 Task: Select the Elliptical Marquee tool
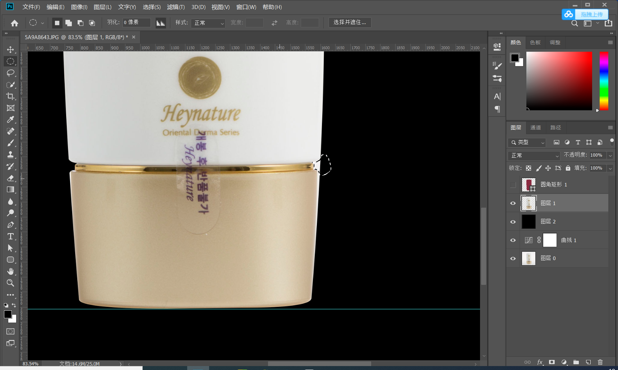(x=10, y=61)
